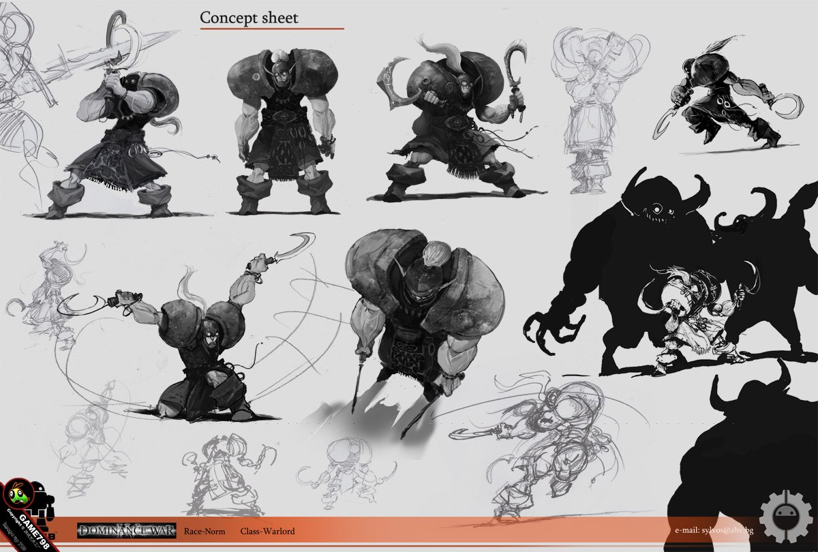The width and height of the screenshot is (818, 552).
Task: Click the Concept sheet title
Action: (x=249, y=18)
